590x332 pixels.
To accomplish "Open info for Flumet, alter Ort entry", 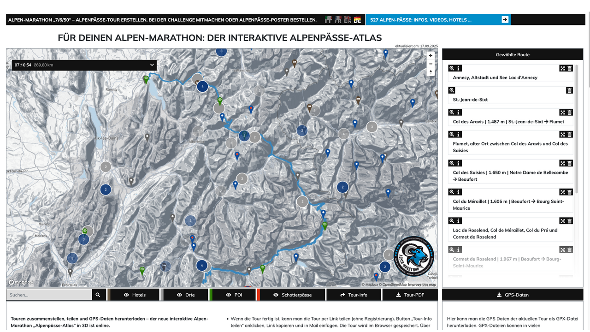I will [459, 135].
